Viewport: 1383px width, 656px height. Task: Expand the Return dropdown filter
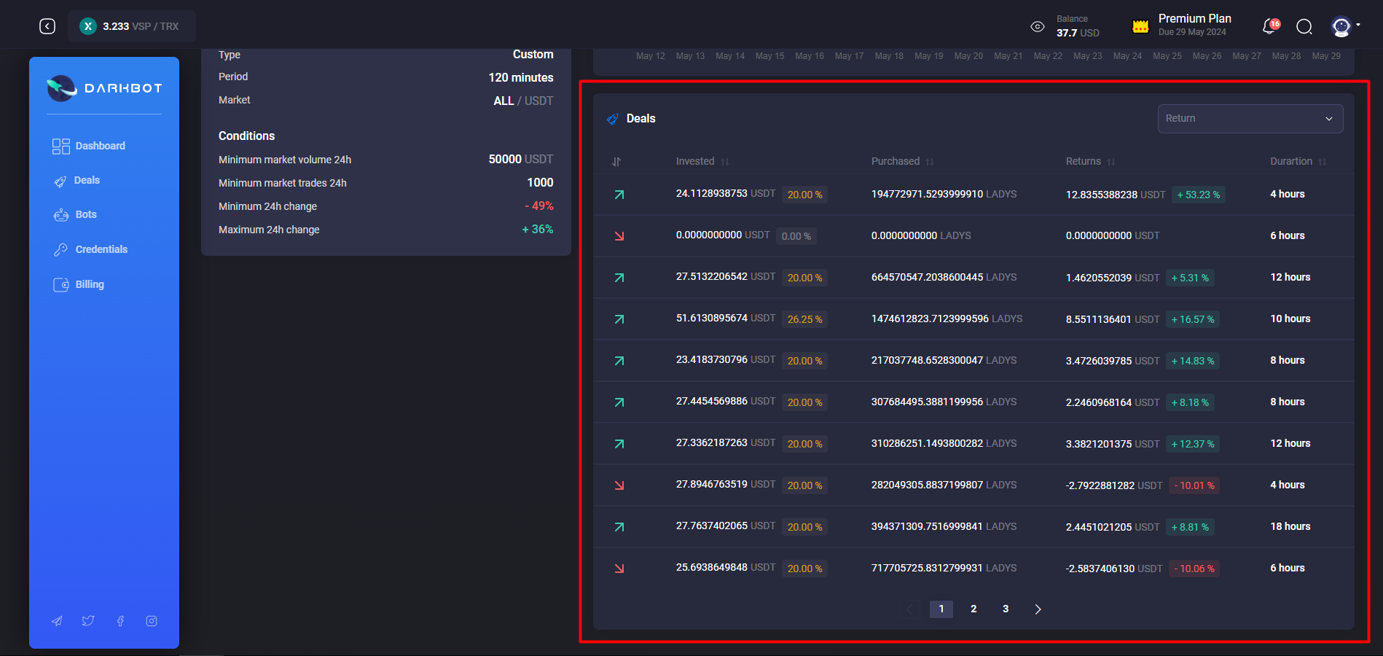coord(1250,119)
